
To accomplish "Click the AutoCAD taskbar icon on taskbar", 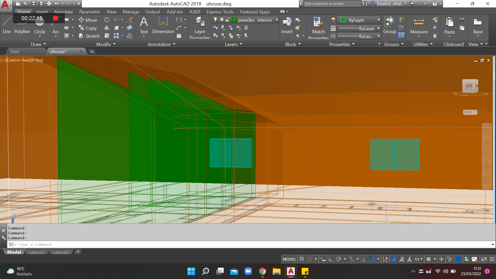I will [x=291, y=271].
